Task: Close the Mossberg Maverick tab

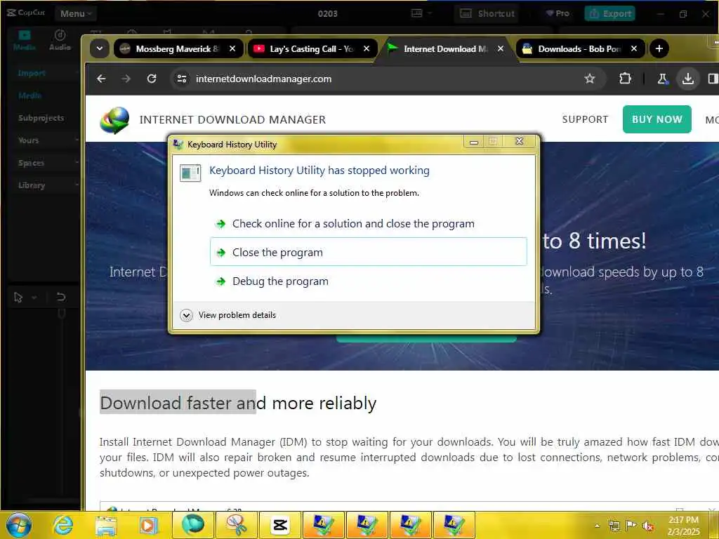Action: [232, 48]
